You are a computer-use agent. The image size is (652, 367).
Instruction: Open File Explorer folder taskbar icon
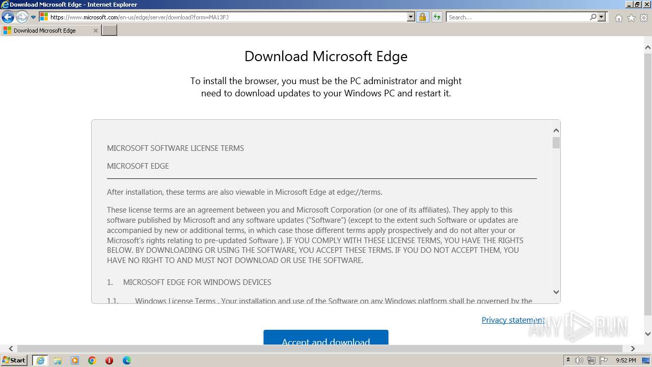click(x=58, y=360)
